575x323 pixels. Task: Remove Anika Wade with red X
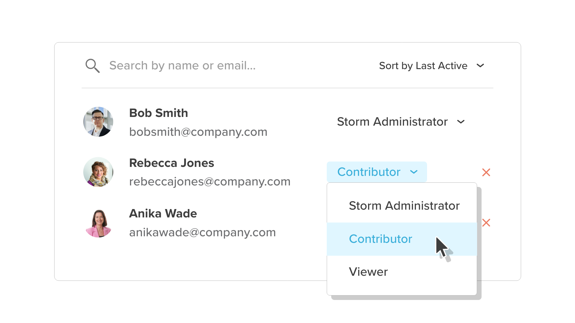click(486, 223)
